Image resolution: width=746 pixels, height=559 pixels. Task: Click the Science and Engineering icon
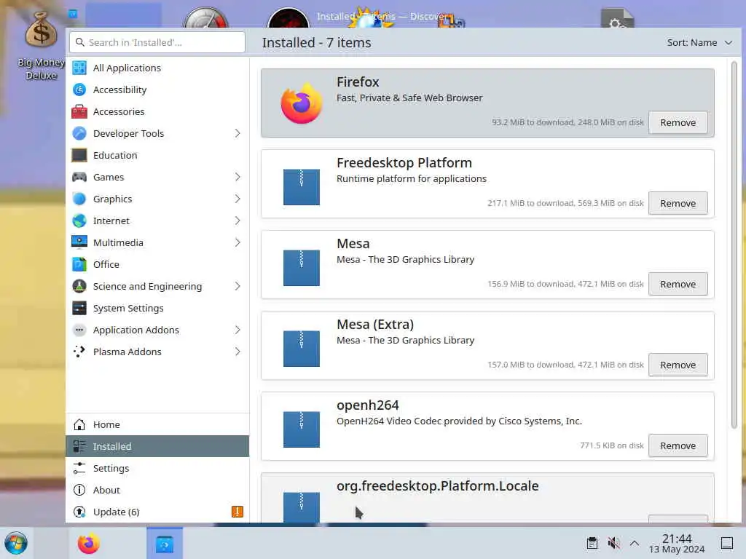(79, 286)
